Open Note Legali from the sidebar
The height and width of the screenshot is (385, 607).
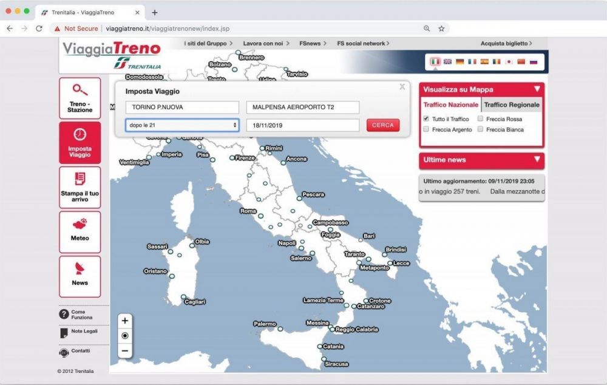(x=64, y=333)
